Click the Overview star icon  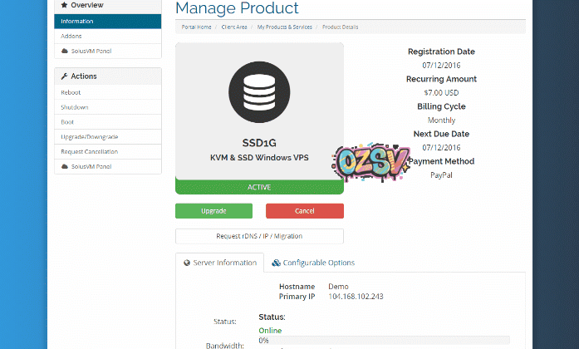pyautogui.click(x=64, y=5)
